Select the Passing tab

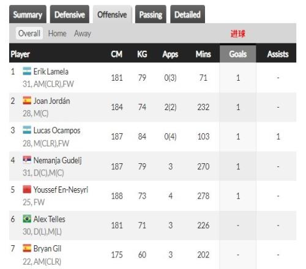(x=151, y=15)
